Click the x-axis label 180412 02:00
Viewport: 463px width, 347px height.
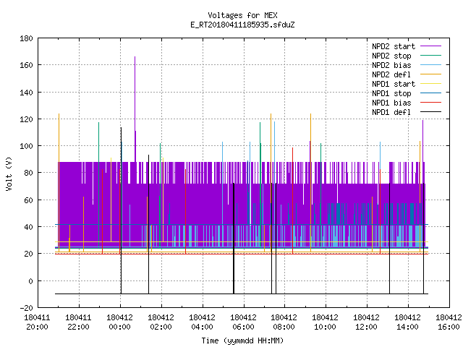161,322
